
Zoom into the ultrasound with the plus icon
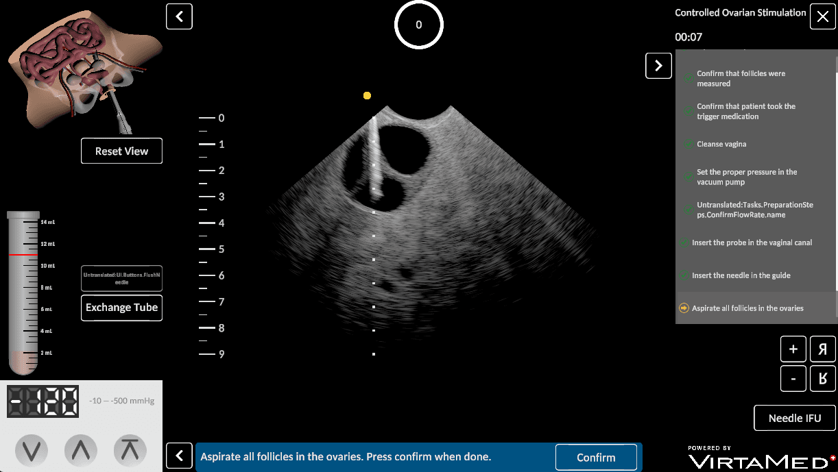click(x=793, y=349)
